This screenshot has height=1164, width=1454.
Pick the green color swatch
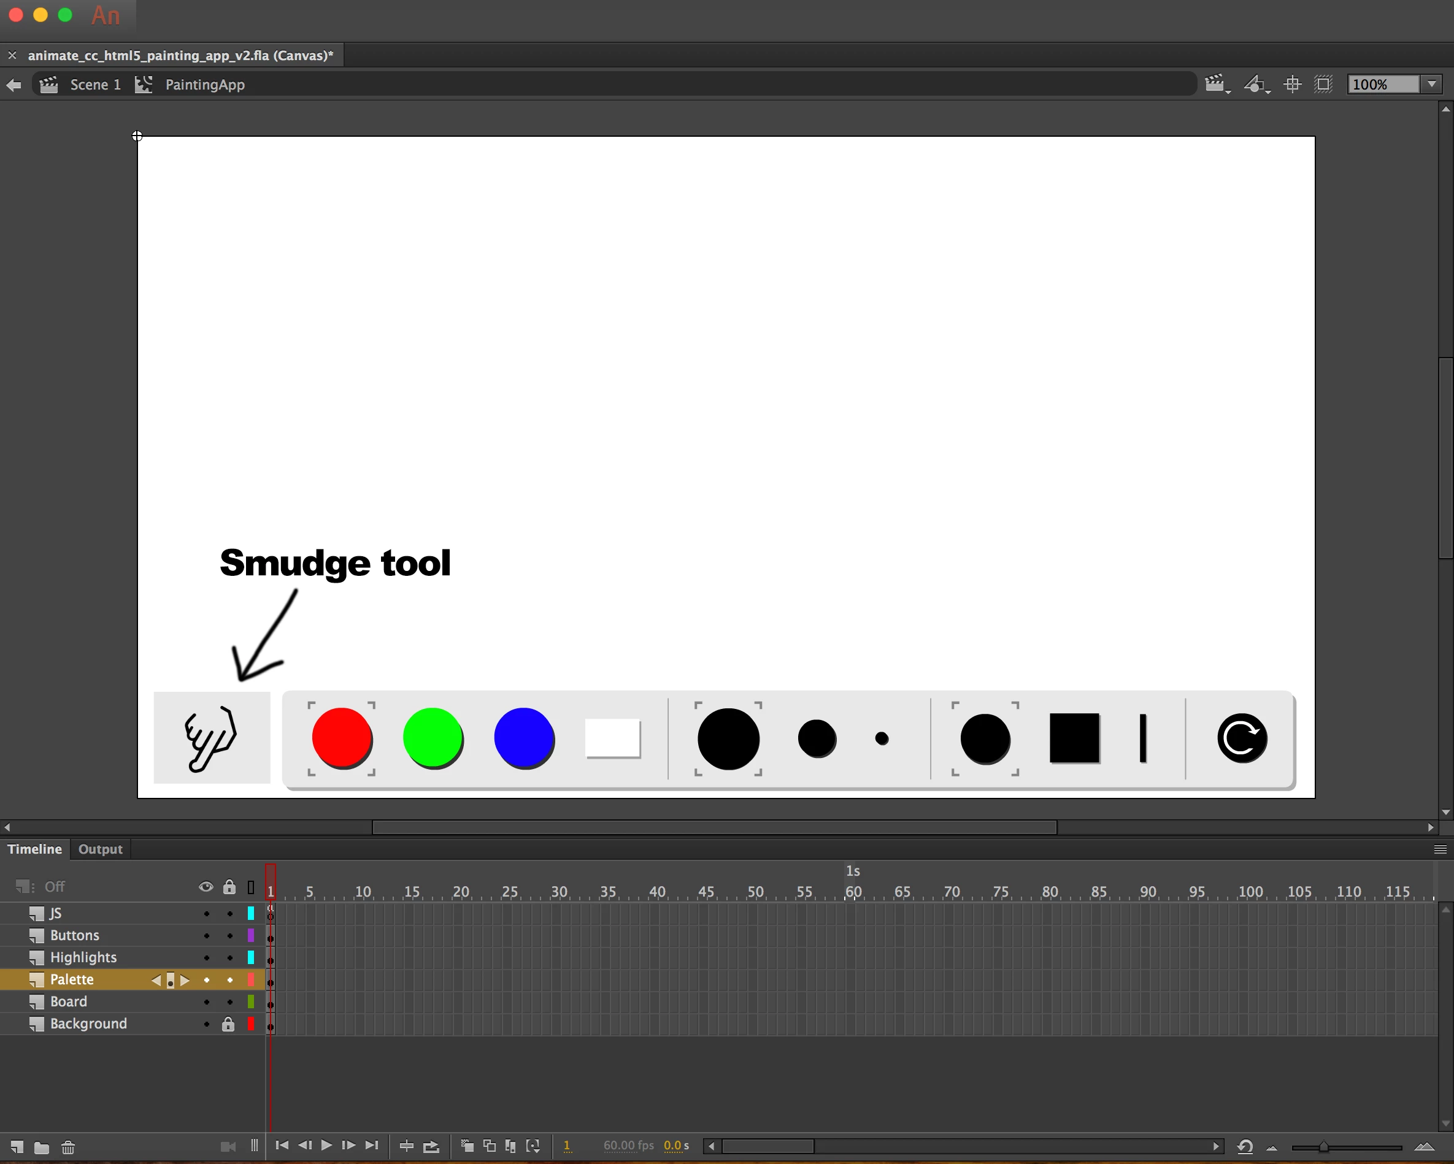433,737
